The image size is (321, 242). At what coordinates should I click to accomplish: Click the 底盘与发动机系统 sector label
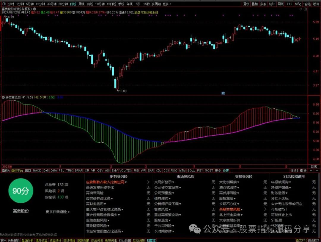146,13
